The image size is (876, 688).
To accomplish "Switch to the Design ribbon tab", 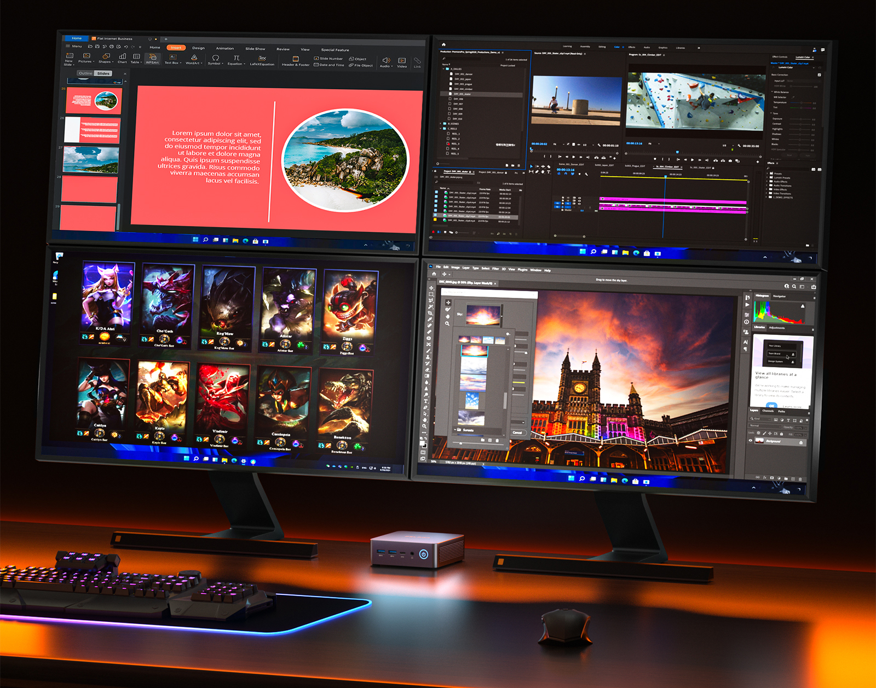I will (198, 48).
